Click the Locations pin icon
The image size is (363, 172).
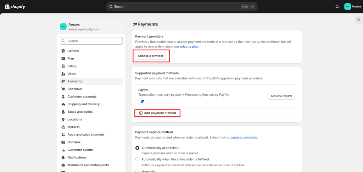63,120
